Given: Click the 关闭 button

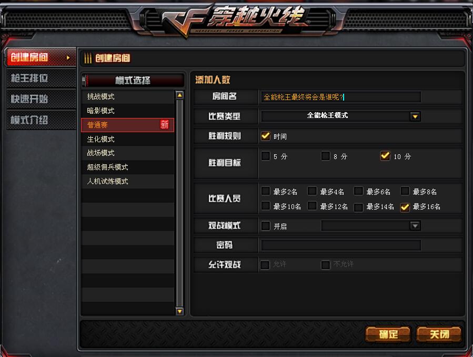Looking at the screenshot, I should click(439, 334).
